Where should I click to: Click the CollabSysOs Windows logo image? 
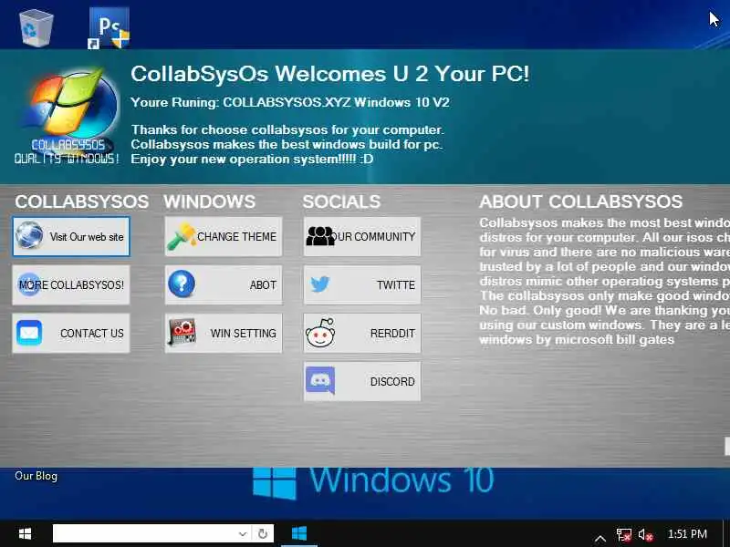(69, 116)
